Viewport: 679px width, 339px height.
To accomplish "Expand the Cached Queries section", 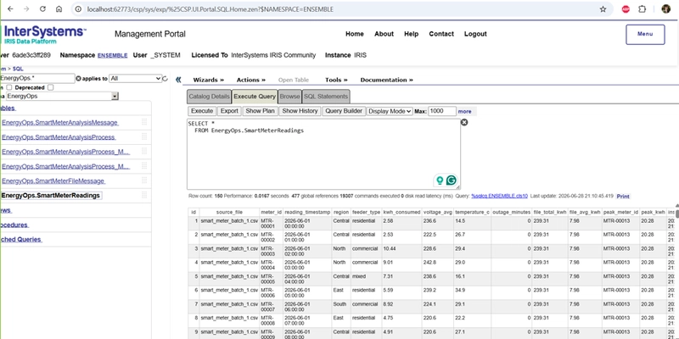I will 20,239.
